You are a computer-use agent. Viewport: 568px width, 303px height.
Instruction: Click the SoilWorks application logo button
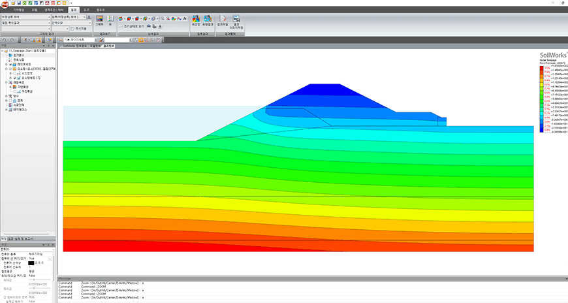pos(5,5)
